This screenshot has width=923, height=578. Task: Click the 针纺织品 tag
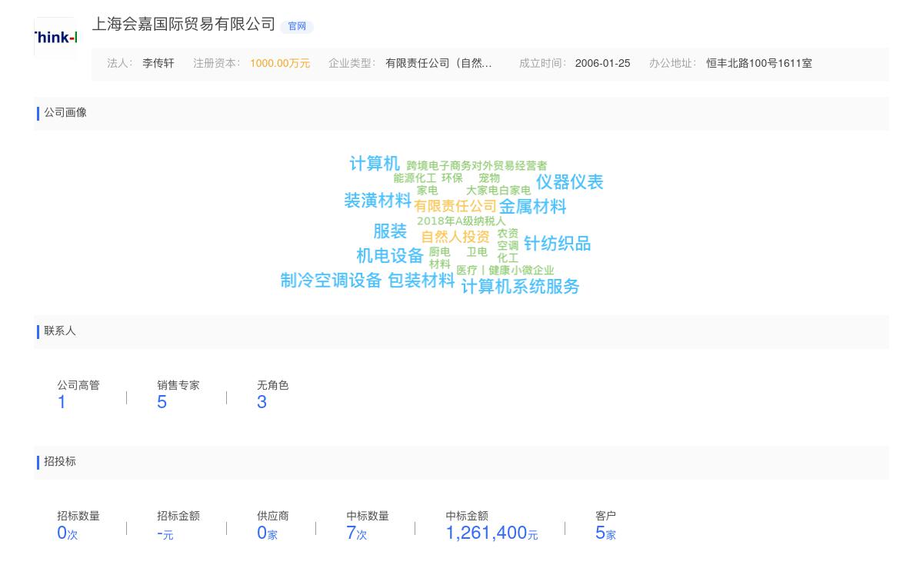pos(558,244)
